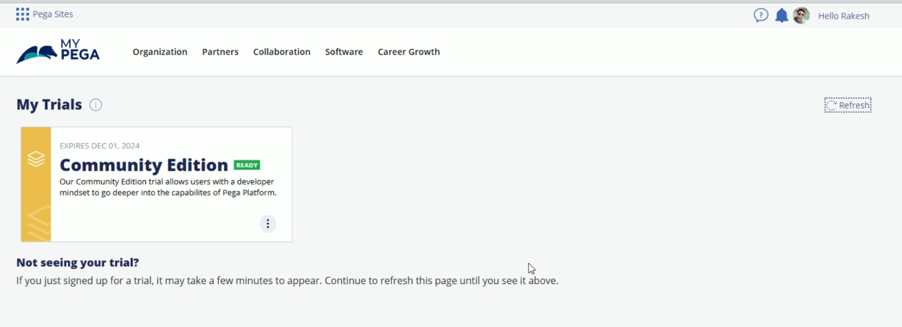Open the Organization menu

[160, 52]
